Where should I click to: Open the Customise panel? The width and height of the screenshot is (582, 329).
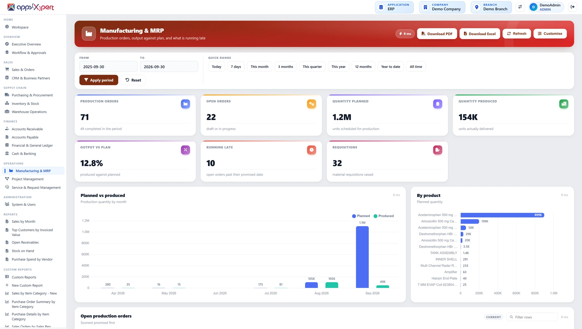[x=550, y=34]
